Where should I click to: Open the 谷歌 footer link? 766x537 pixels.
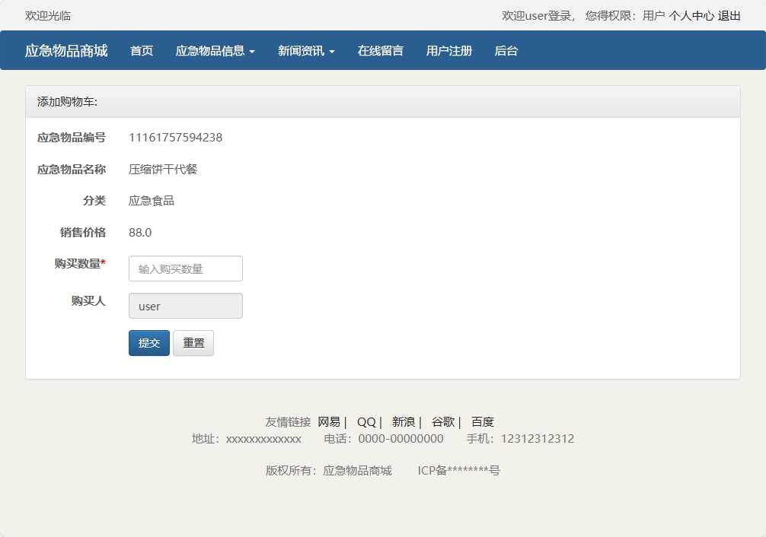click(x=442, y=421)
